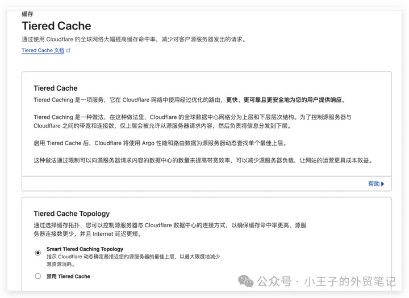
Task: Click the Smart Tiered Caching Topology label
Action: (x=85, y=249)
